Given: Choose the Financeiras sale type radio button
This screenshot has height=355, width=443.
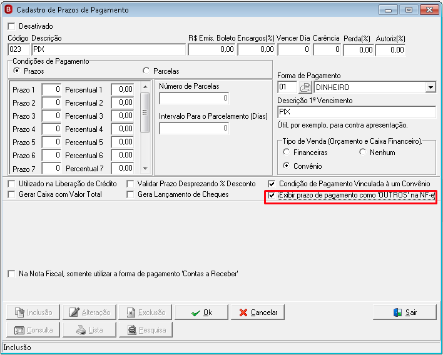Looking at the screenshot, I should 287,152.
